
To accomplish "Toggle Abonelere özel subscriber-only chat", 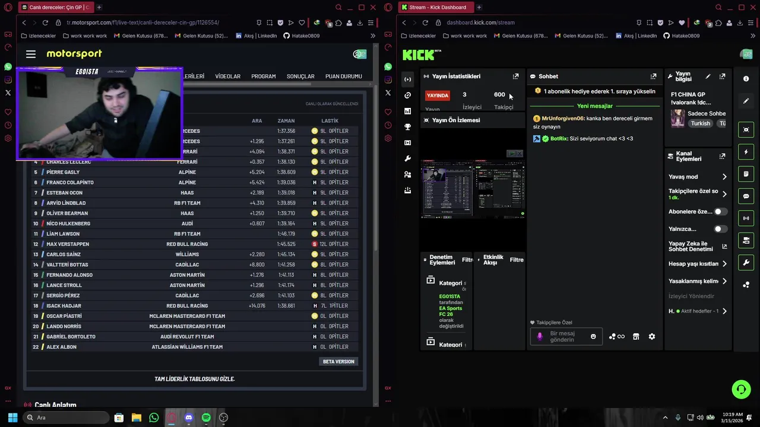I will 720,212.
